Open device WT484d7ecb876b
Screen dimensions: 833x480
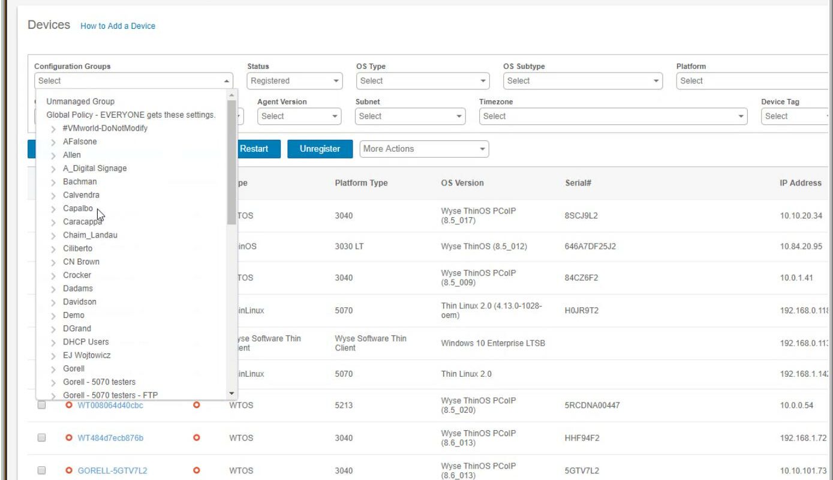point(110,438)
